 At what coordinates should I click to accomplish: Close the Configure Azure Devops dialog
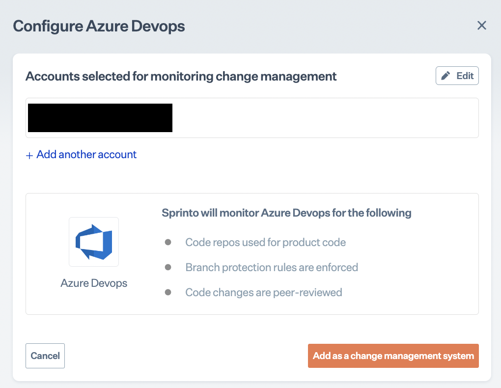tap(482, 26)
